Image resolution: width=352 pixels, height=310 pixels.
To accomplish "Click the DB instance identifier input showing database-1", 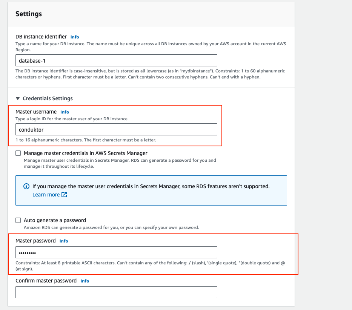I will click(116, 60).
